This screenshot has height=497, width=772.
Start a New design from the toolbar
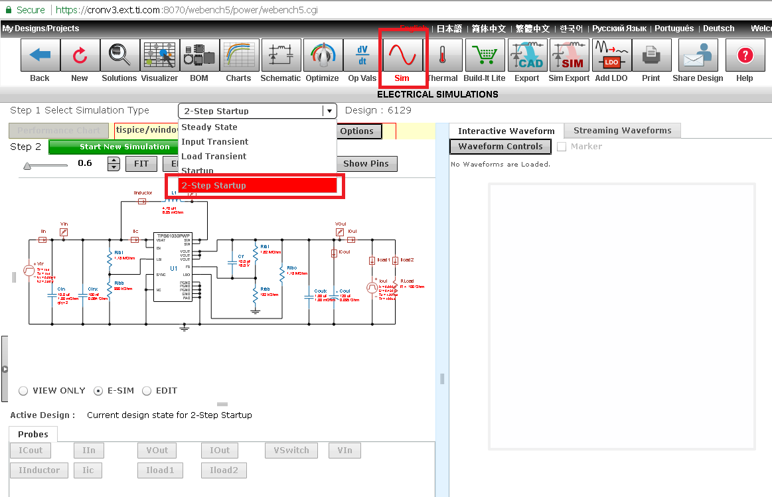pos(80,56)
